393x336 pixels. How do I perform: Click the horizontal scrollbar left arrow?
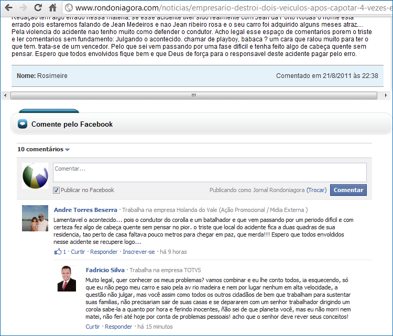coord(5,95)
